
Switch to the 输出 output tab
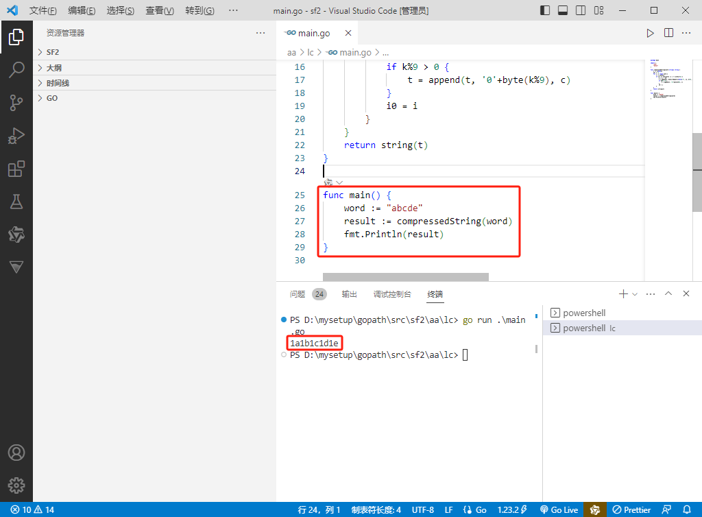click(349, 294)
